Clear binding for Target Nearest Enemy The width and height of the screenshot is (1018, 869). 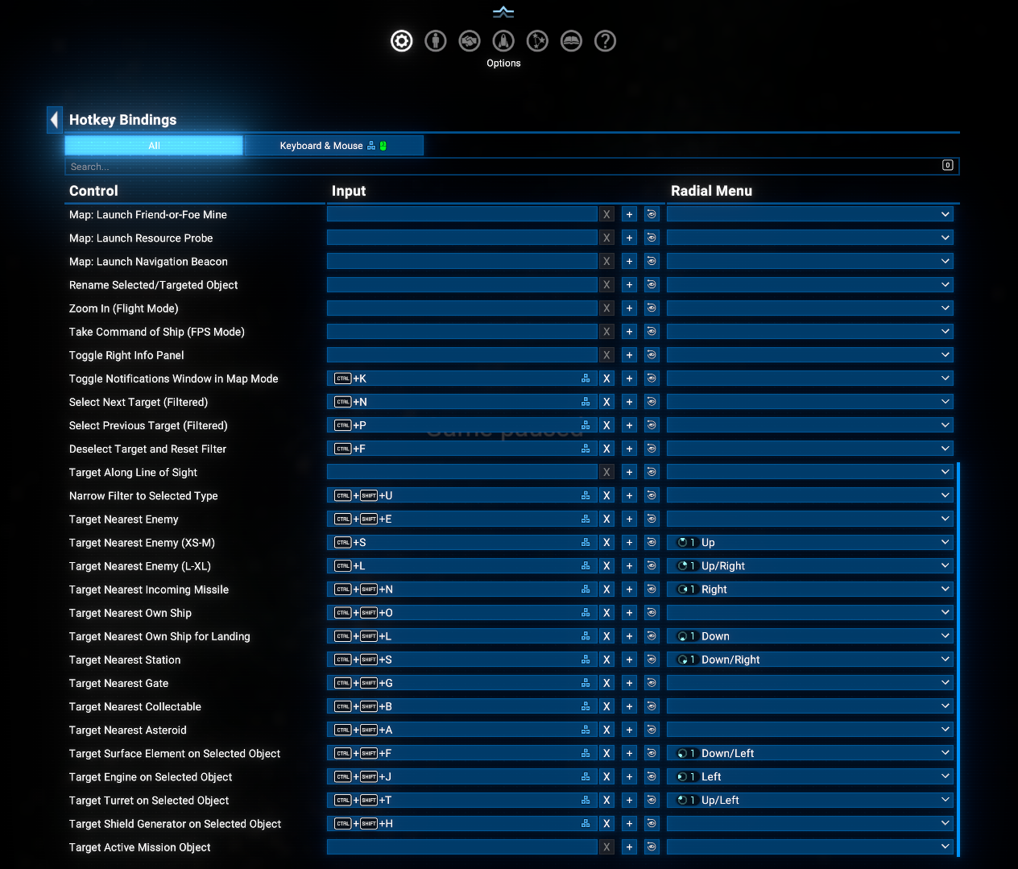[606, 519]
